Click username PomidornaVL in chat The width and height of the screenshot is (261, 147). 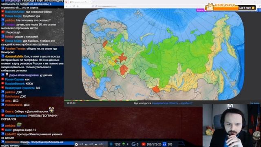click(x=14, y=105)
